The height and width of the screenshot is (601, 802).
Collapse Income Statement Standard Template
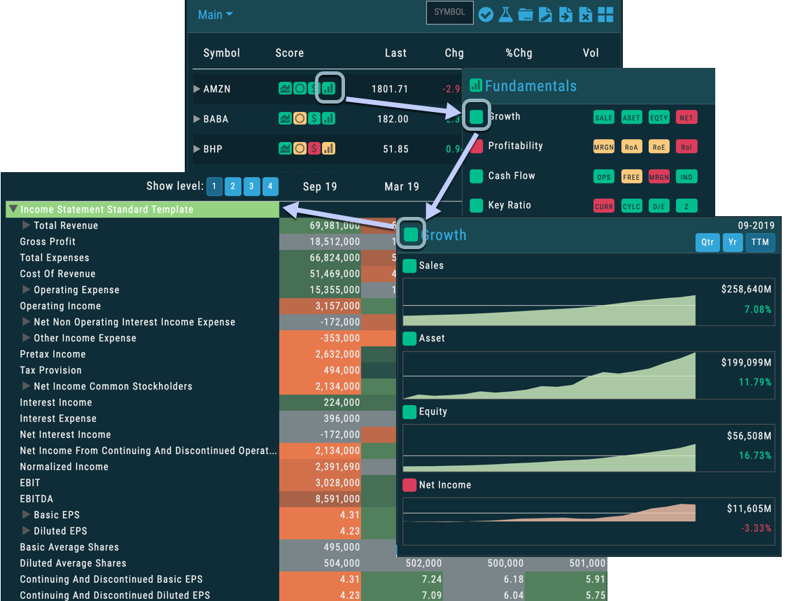pos(13,209)
